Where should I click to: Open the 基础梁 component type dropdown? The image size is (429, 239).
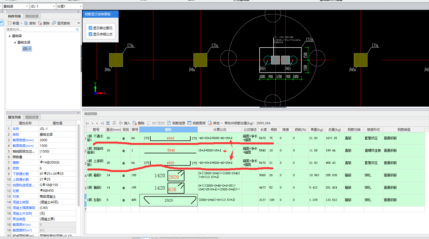[27, 6]
